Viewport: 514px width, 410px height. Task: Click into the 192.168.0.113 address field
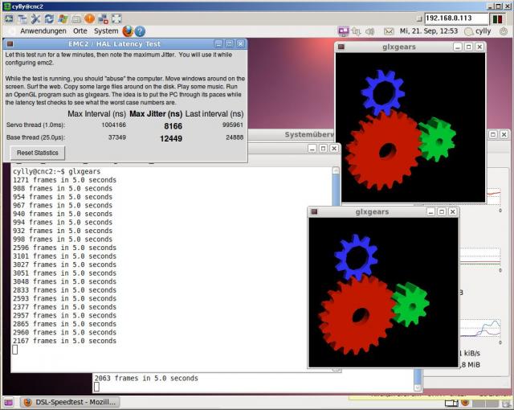point(456,18)
